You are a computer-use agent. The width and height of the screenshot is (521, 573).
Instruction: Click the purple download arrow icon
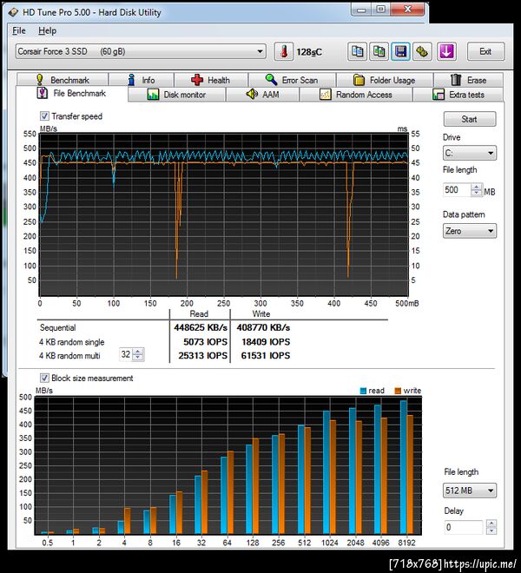[446, 51]
